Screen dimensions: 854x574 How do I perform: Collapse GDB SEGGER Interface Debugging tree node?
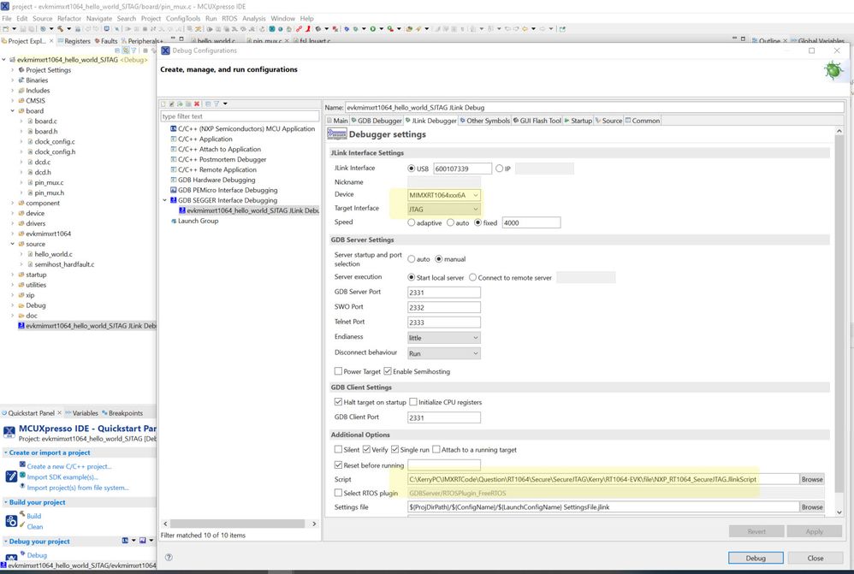pos(165,200)
